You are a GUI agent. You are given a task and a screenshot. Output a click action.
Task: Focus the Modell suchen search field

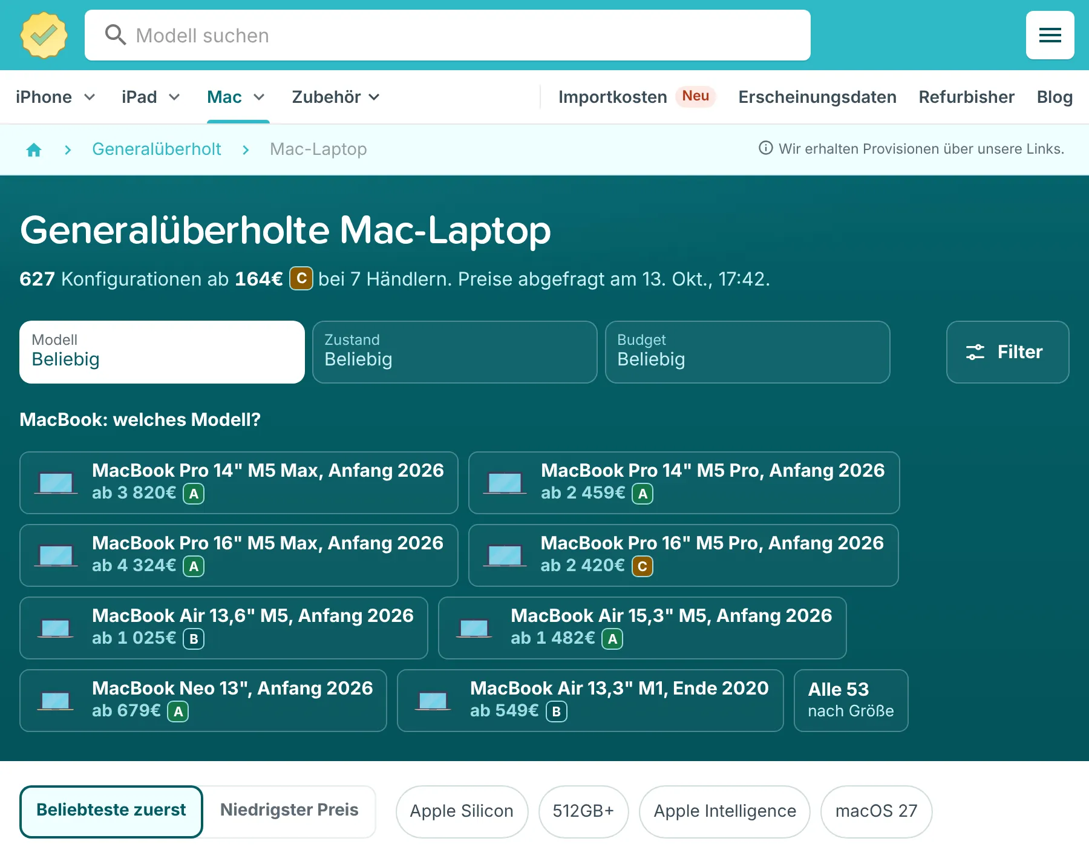pyautogui.click(x=448, y=35)
